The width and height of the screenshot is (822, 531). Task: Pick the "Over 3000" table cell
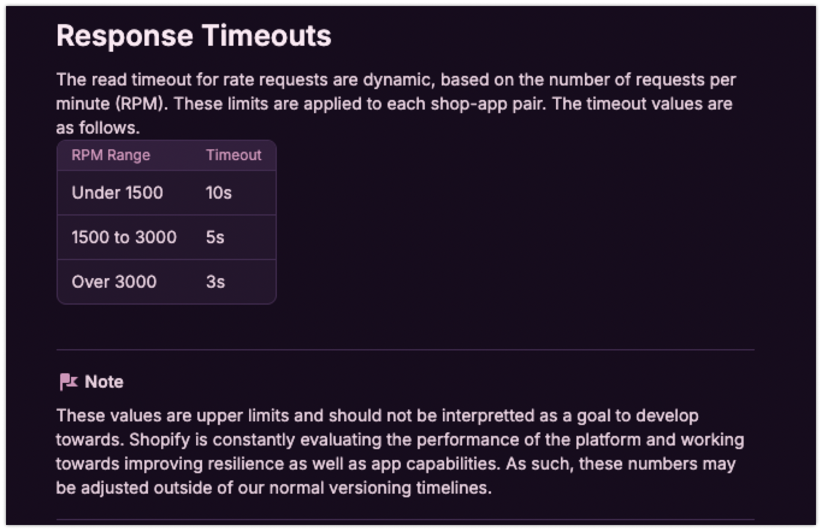[x=114, y=282]
